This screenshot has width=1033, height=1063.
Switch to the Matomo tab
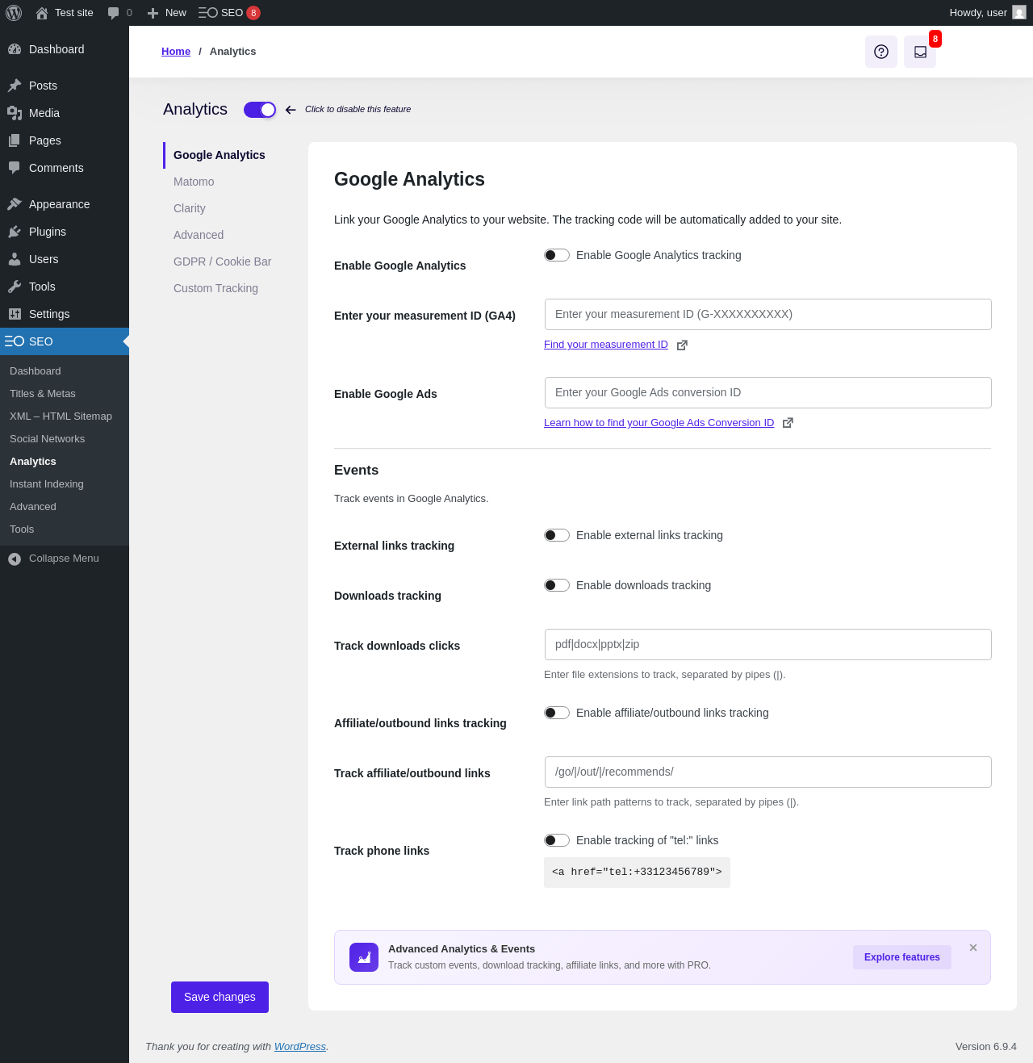coord(194,182)
